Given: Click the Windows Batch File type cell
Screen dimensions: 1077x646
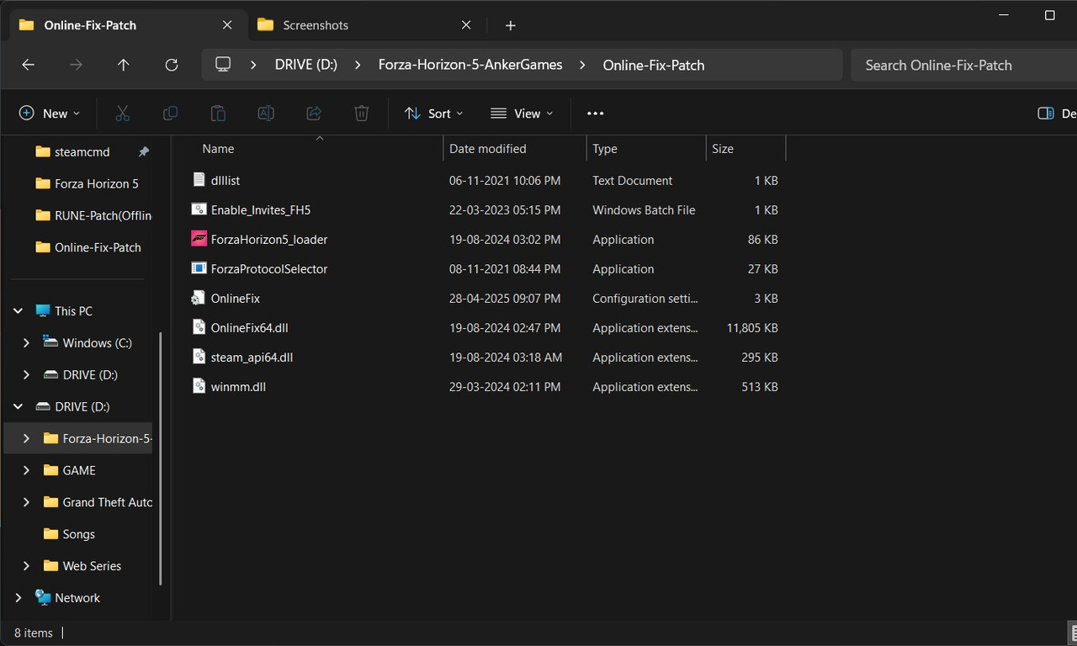Looking at the screenshot, I should pyautogui.click(x=644, y=210).
